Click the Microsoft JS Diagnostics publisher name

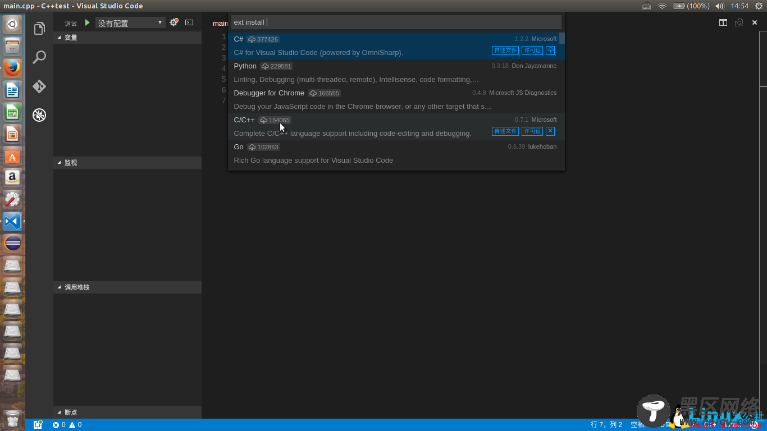pos(523,93)
